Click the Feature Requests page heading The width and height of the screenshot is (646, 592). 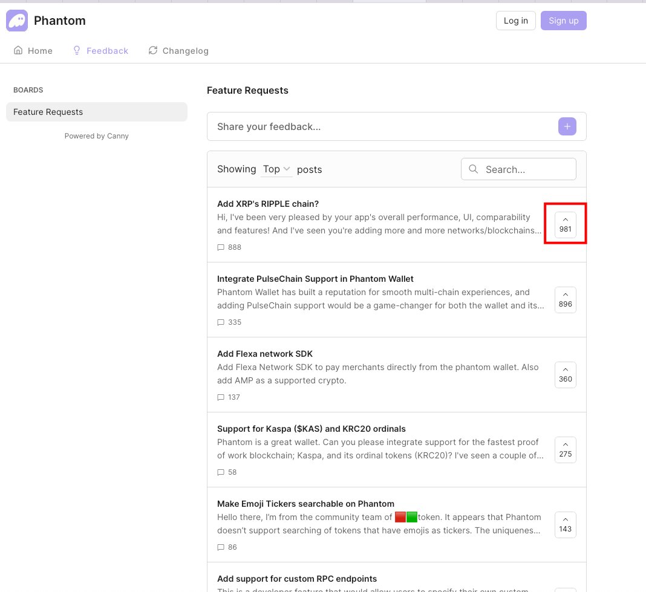247,91
